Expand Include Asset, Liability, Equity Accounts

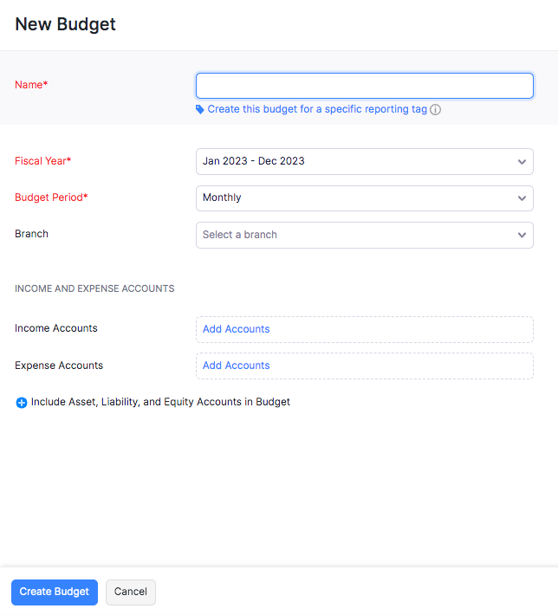coord(160,402)
